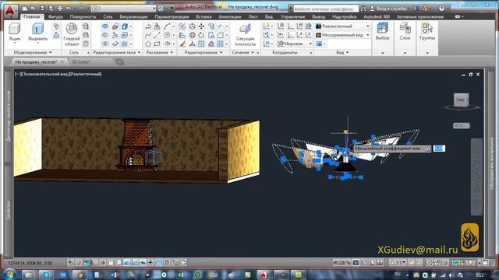Image resolution: width=499 pixels, height=280 pixels.
Task: Open the Диспетчер свойств слоев side palette
Action: coord(9,116)
